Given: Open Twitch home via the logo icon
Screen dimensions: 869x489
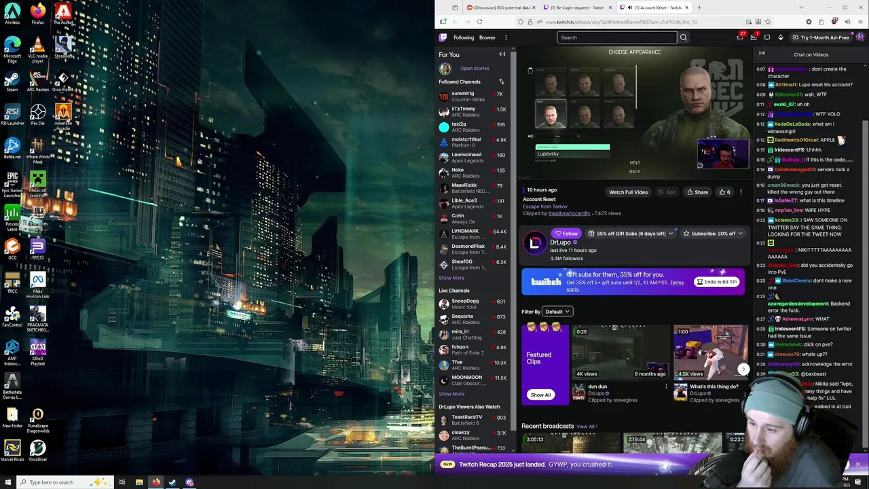Looking at the screenshot, I should click(x=443, y=37).
